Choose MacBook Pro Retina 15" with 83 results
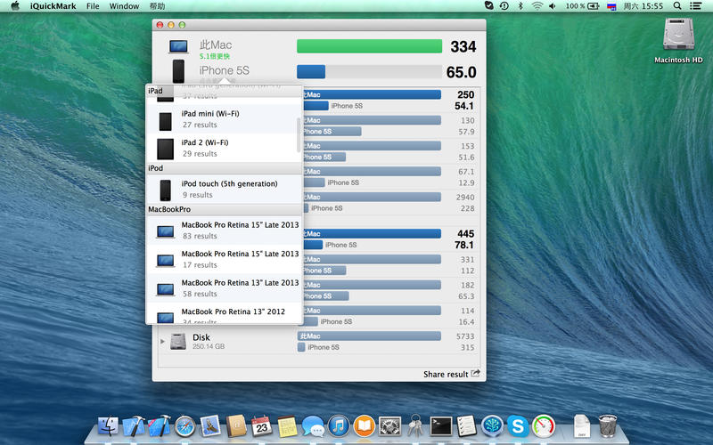 (x=224, y=231)
